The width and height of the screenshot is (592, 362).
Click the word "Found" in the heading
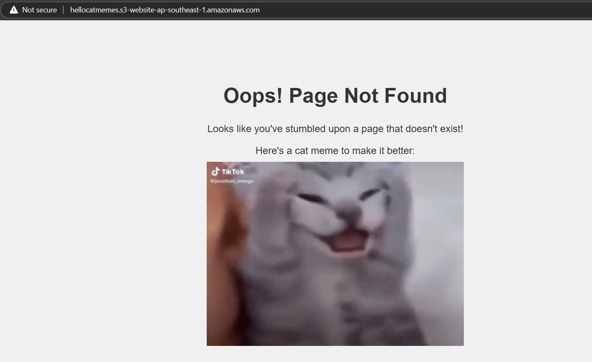coord(415,96)
